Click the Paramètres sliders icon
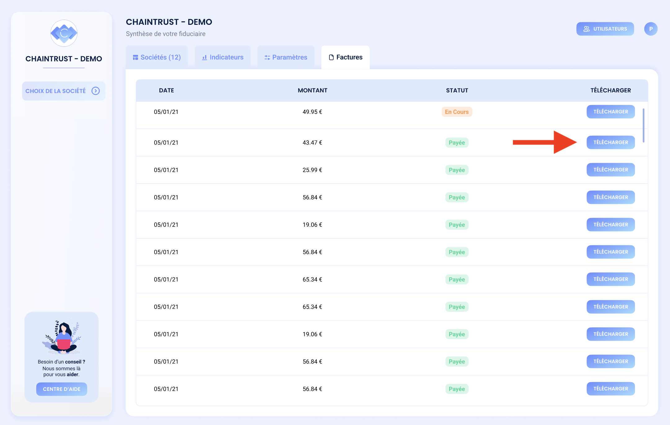 pos(267,57)
